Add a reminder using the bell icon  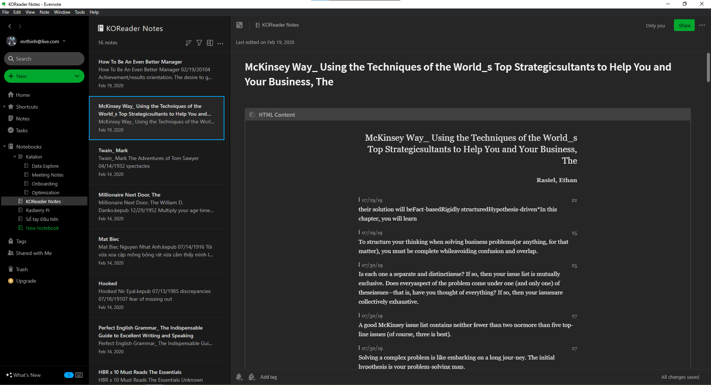point(239,377)
